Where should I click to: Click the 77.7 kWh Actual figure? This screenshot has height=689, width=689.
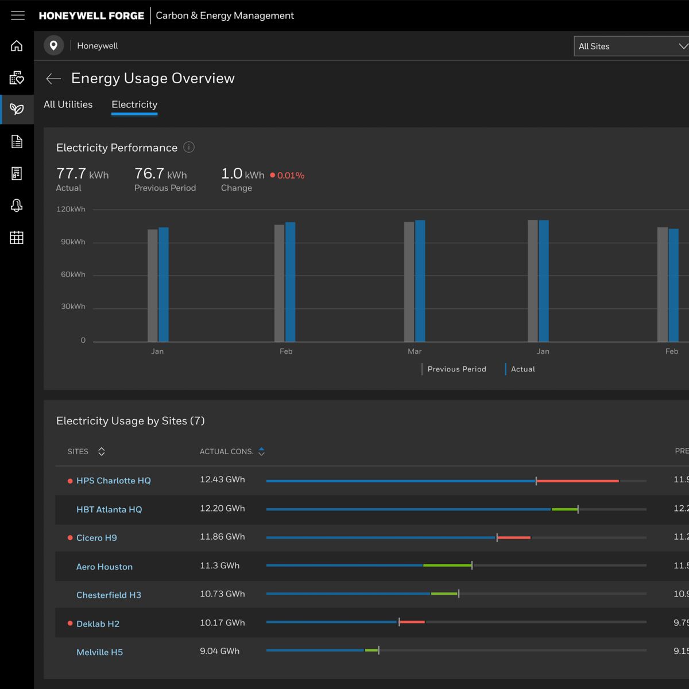point(82,173)
